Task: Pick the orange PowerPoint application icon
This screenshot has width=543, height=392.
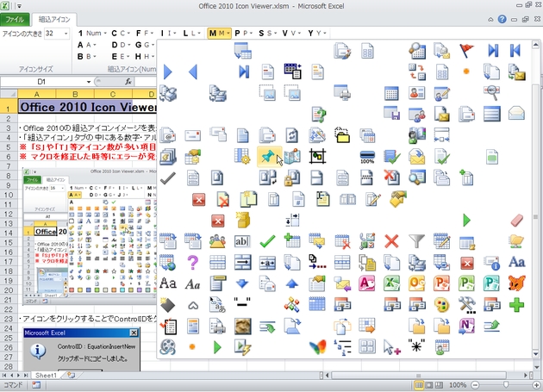Action: [442, 283]
